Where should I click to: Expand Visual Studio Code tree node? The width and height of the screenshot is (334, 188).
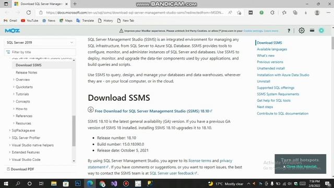coord(10,159)
